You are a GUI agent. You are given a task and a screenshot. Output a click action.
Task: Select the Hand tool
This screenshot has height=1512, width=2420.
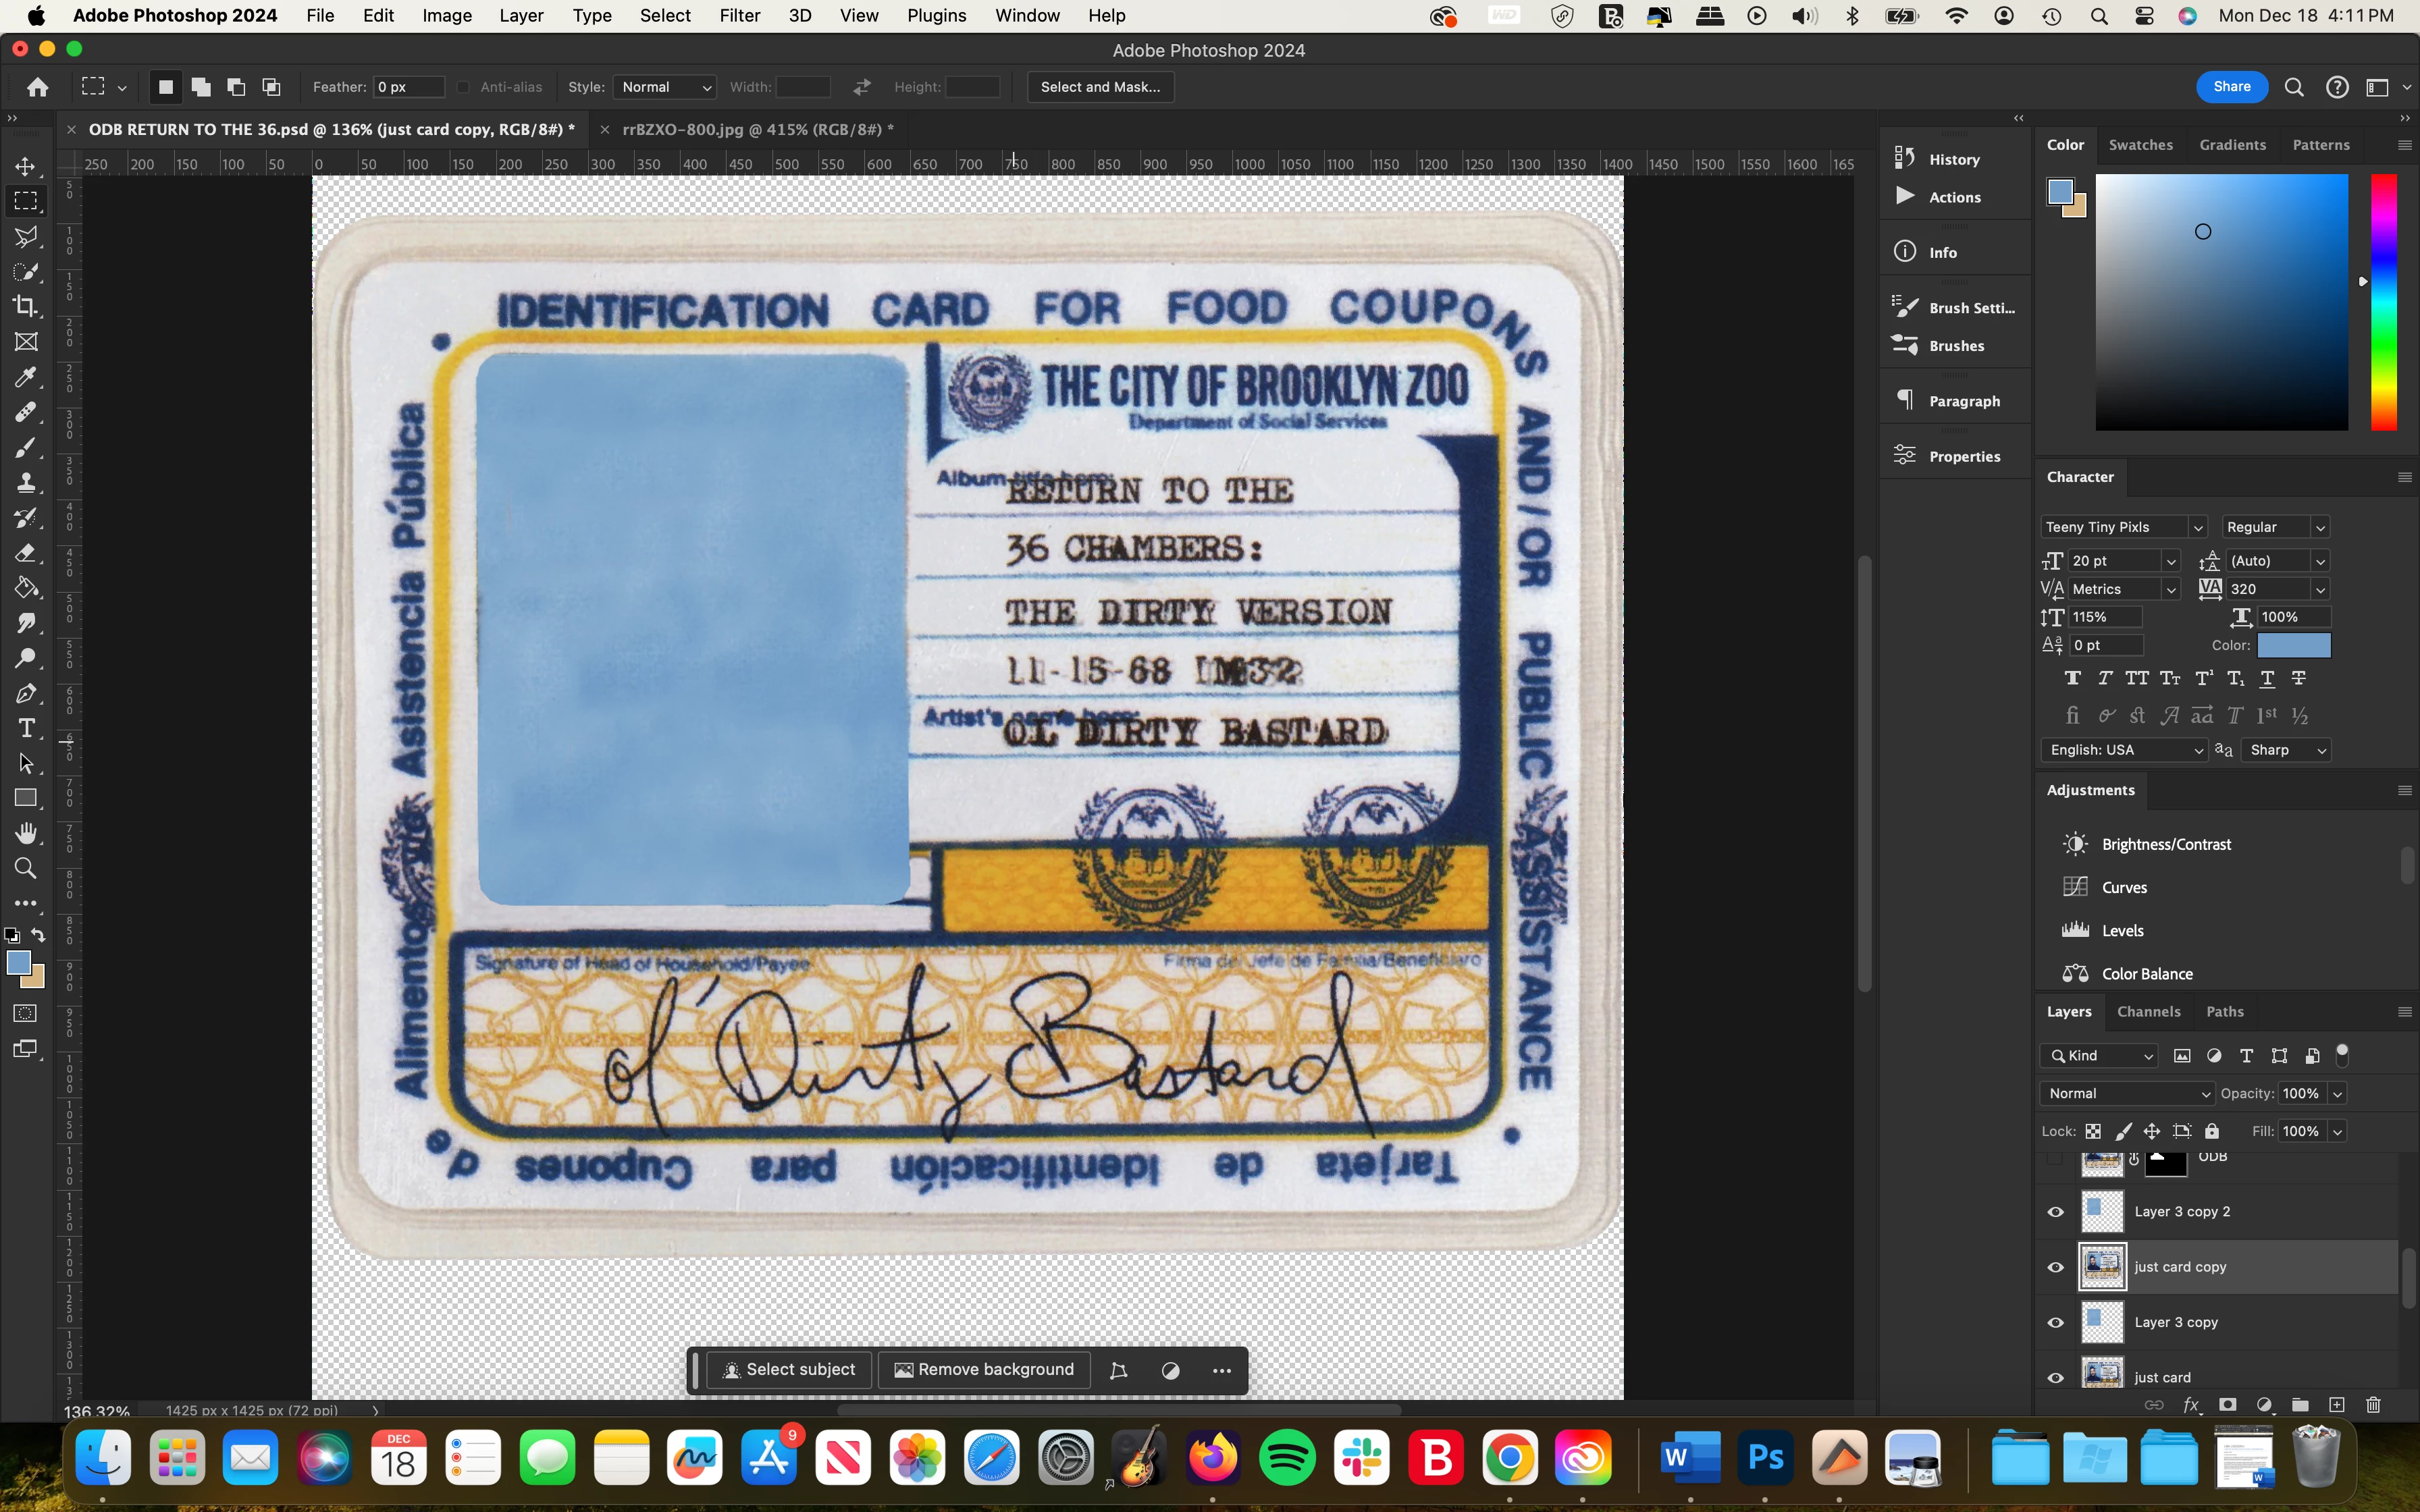coord(26,833)
